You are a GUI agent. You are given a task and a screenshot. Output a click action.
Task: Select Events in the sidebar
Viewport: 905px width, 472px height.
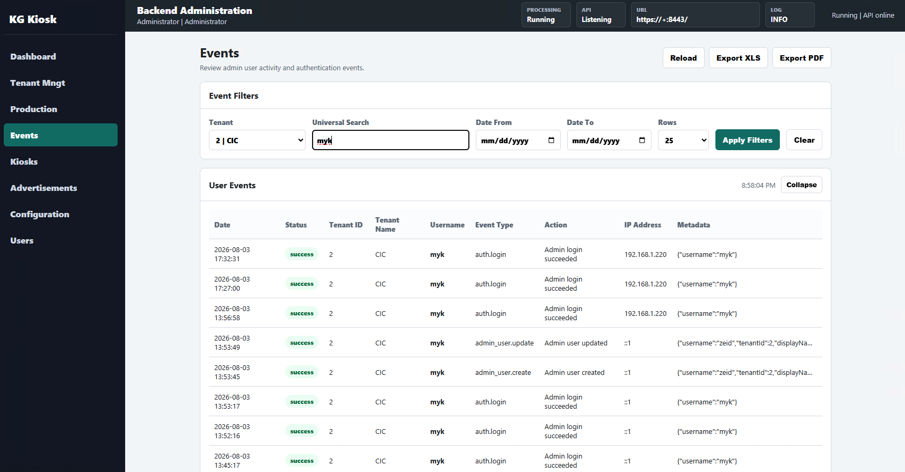click(61, 135)
